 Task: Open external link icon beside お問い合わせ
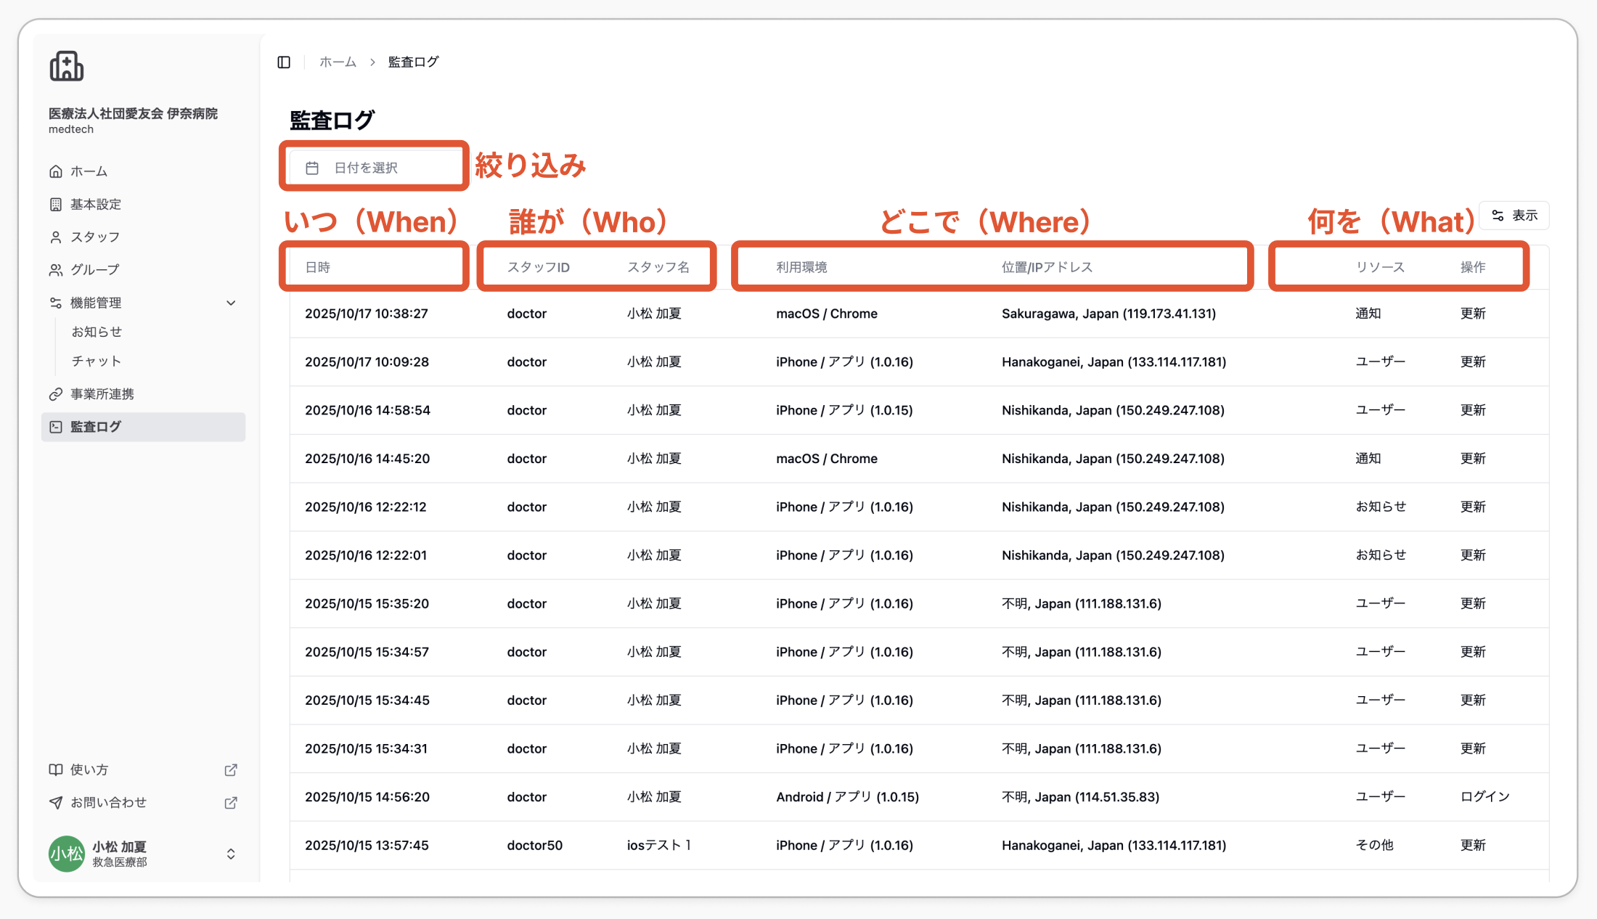[231, 802]
